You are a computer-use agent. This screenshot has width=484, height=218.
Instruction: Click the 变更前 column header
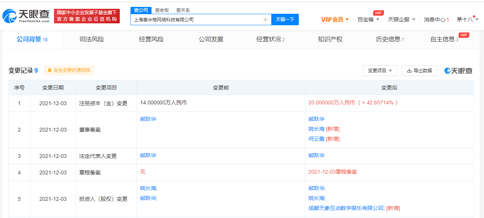[221, 88]
